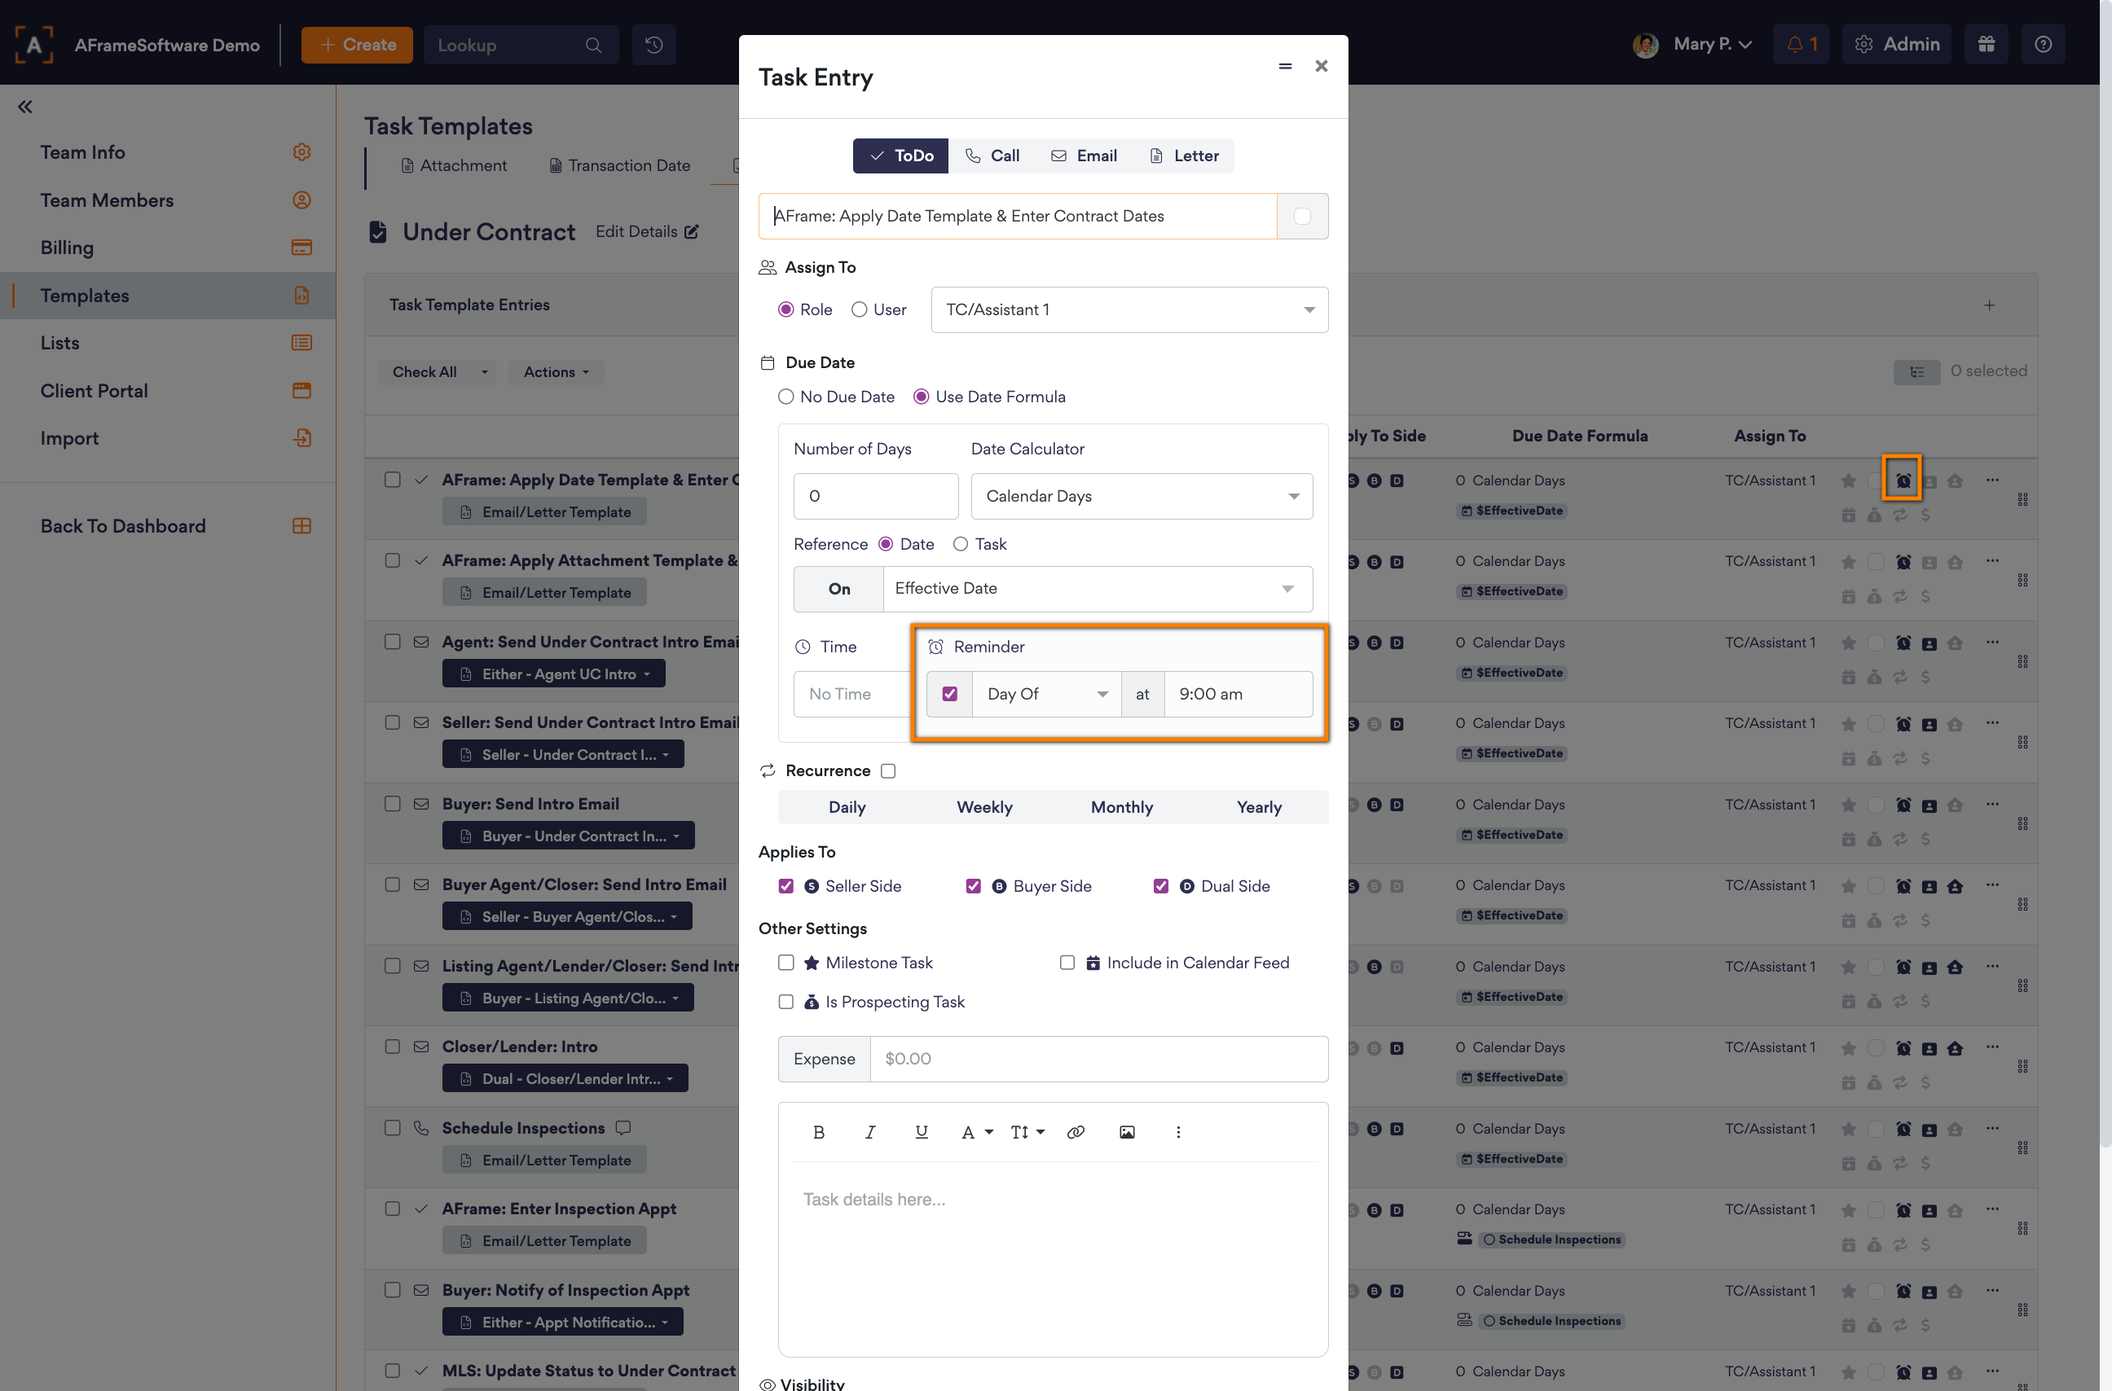Screen dimensions: 2112x1391
Task: Enable the Milestone Task checkbox
Action: (x=786, y=963)
